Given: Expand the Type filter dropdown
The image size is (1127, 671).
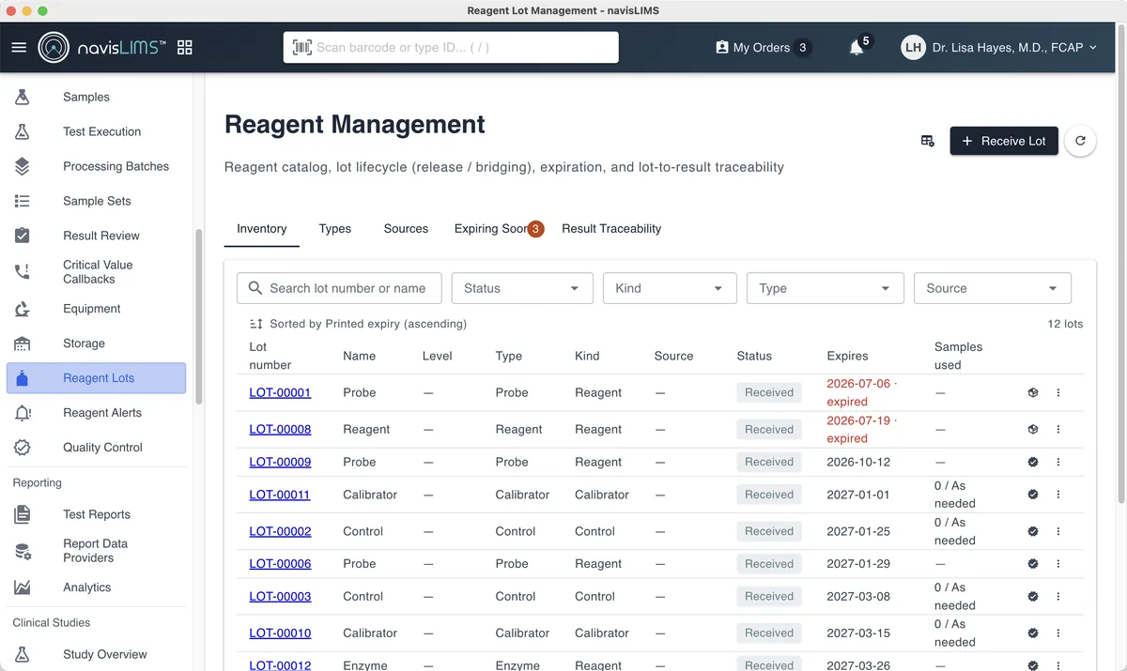Looking at the screenshot, I should tap(826, 288).
